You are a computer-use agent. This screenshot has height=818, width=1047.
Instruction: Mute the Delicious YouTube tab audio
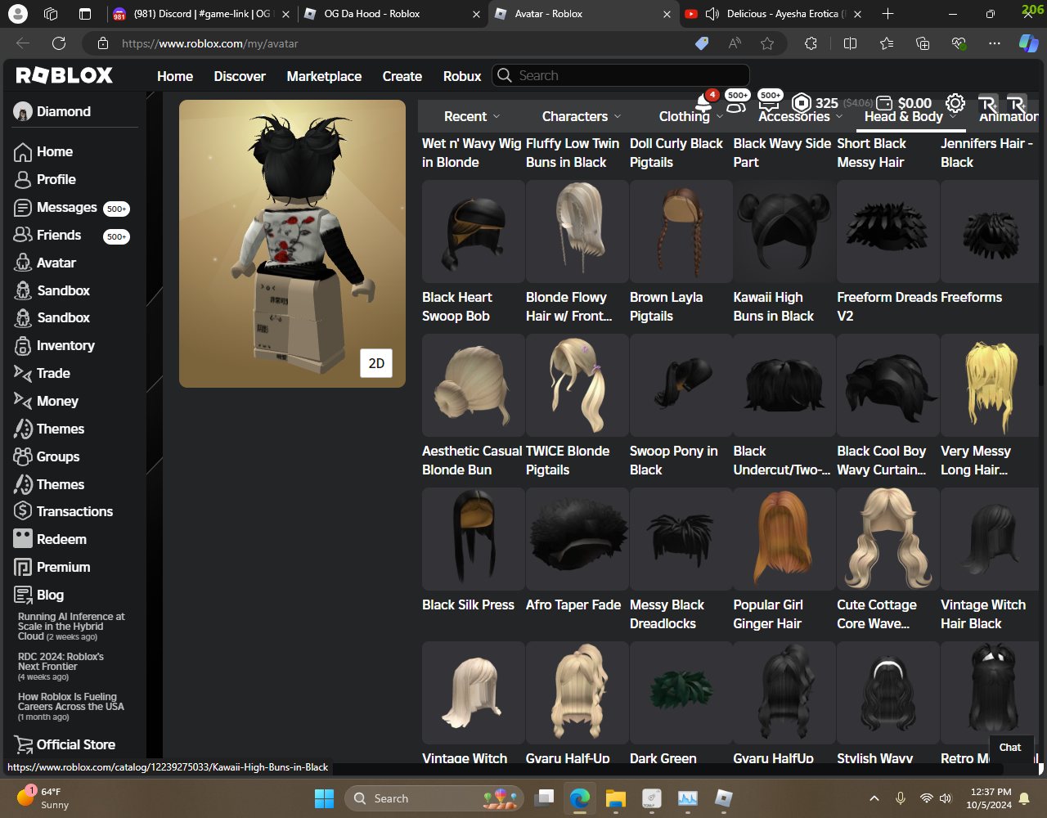pos(712,14)
